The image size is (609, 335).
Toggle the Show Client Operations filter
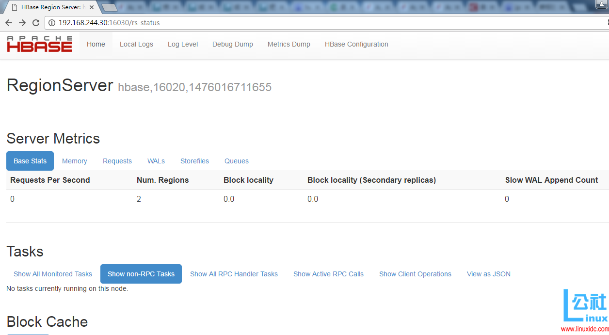coord(415,274)
